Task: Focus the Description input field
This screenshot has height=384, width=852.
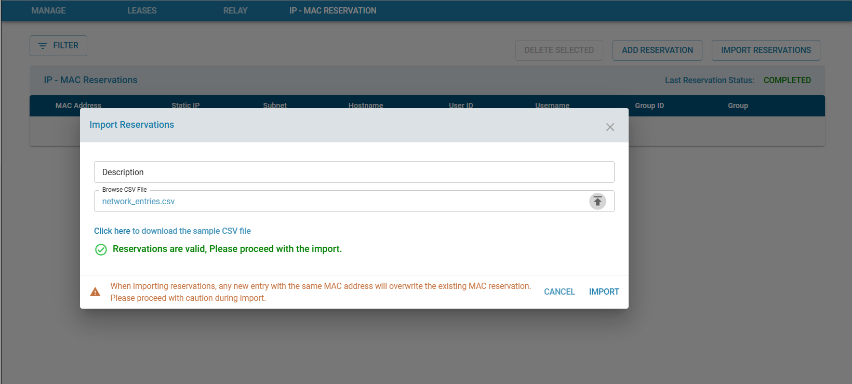Action: tap(354, 172)
